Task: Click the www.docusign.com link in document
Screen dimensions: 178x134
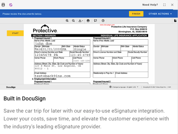Action: (107, 25)
